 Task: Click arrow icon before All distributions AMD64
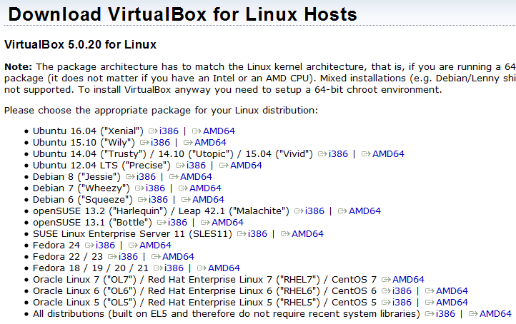point(474,314)
